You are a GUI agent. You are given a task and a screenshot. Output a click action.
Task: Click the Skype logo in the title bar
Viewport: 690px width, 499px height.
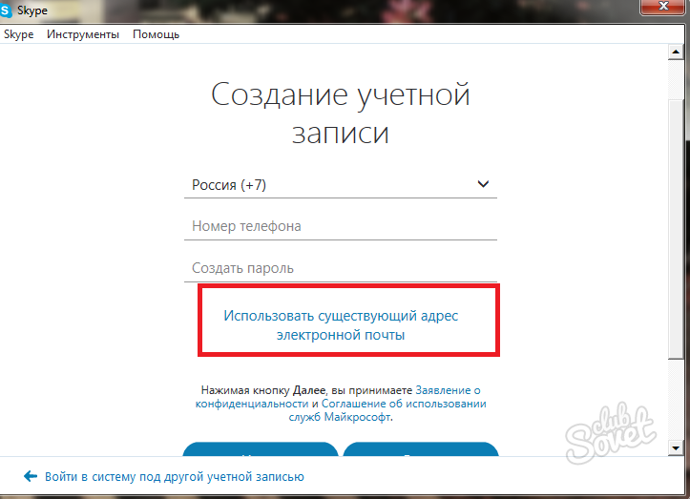(x=9, y=10)
